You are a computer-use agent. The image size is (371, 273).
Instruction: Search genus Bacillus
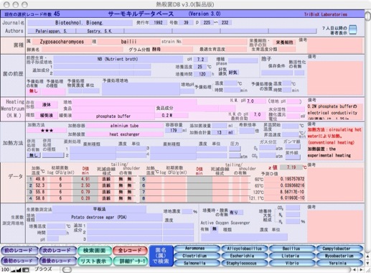coord(291,249)
